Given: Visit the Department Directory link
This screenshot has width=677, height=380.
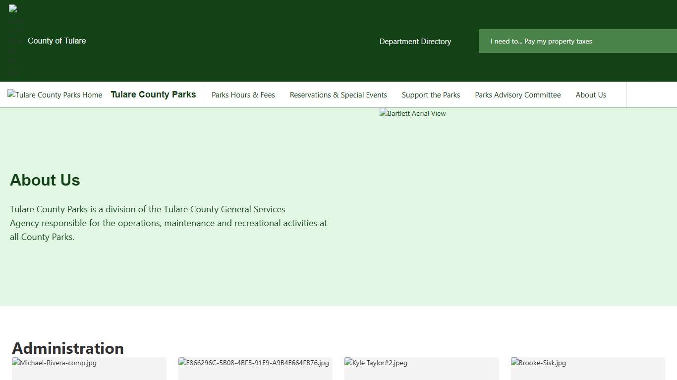Looking at the screenshot, I should point(415,42).
